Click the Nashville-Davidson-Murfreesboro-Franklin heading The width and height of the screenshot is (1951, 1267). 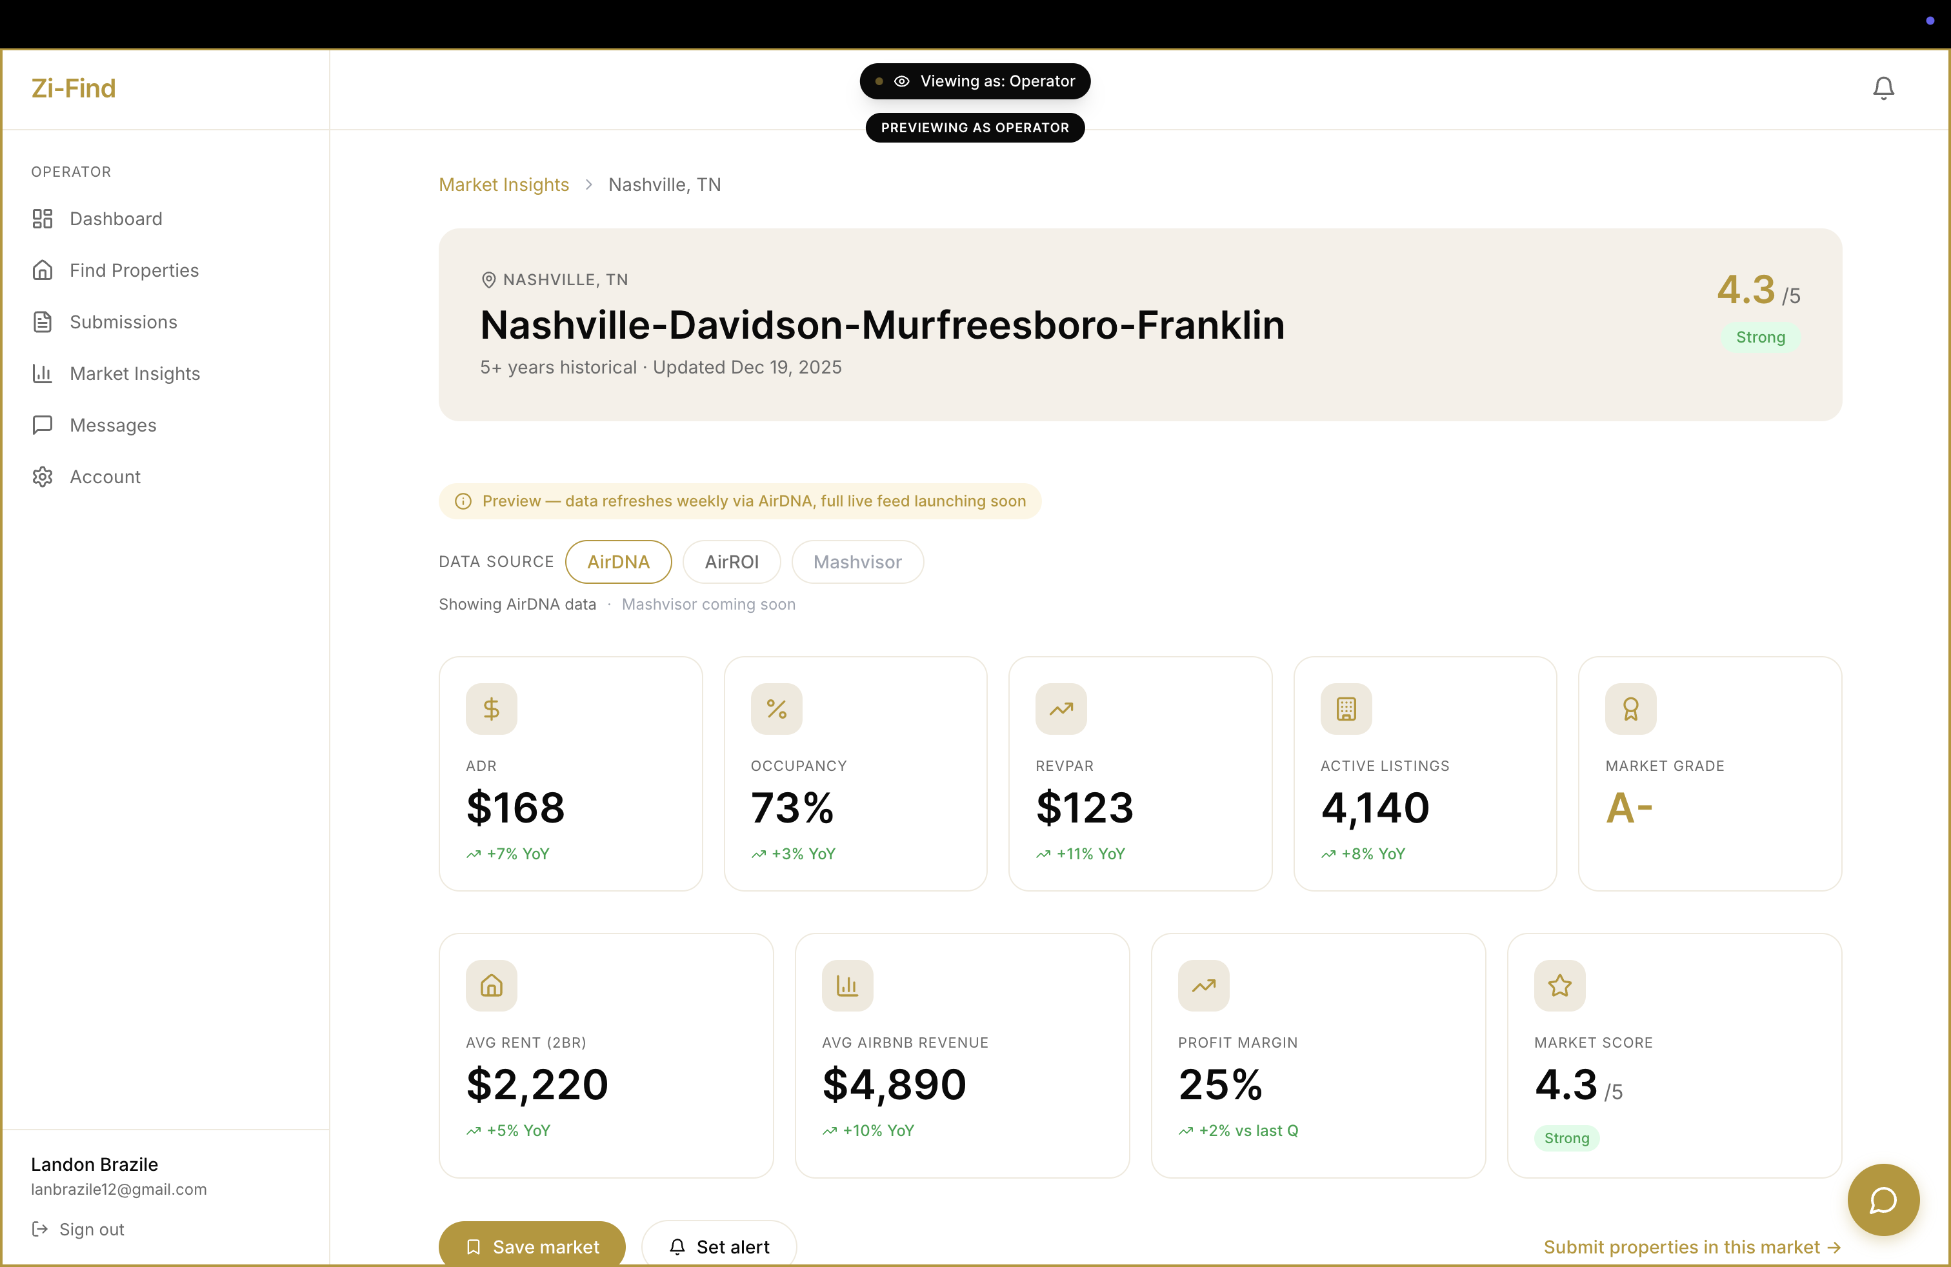pos(882,325)
